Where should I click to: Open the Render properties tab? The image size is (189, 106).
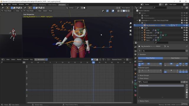coord(135,51)
